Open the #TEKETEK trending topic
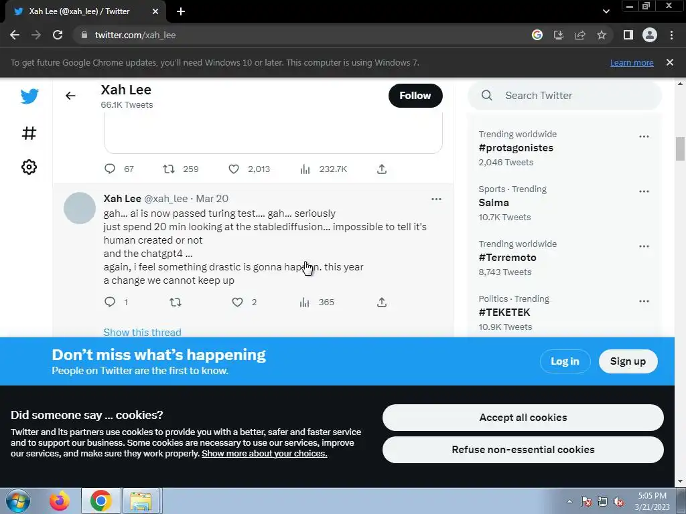686x514 pixels. tap(504, 313)
